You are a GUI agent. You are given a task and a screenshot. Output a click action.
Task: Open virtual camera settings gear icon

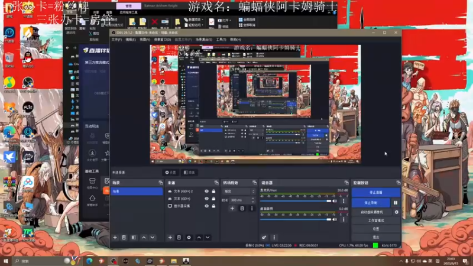396,212
